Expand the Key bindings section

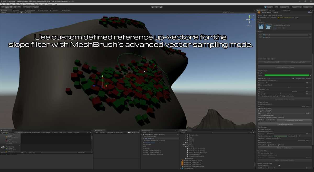[x=262, y=71]
